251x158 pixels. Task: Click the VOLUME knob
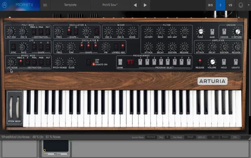[x=212, y=62]
